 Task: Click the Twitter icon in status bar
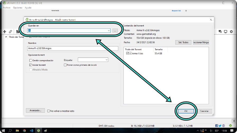click(220, 126)
